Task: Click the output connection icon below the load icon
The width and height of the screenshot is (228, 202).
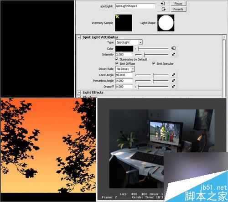Action: 164,9
